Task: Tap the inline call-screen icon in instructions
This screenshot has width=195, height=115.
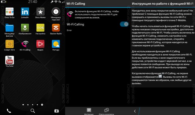Action: coord(160,76)
